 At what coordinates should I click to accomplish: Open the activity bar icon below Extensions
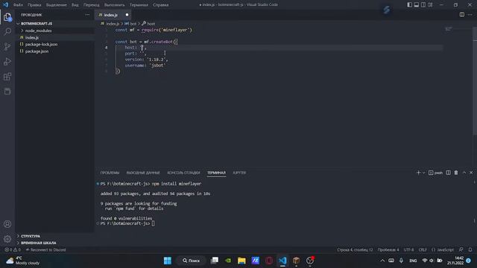(x=7, y=91)
